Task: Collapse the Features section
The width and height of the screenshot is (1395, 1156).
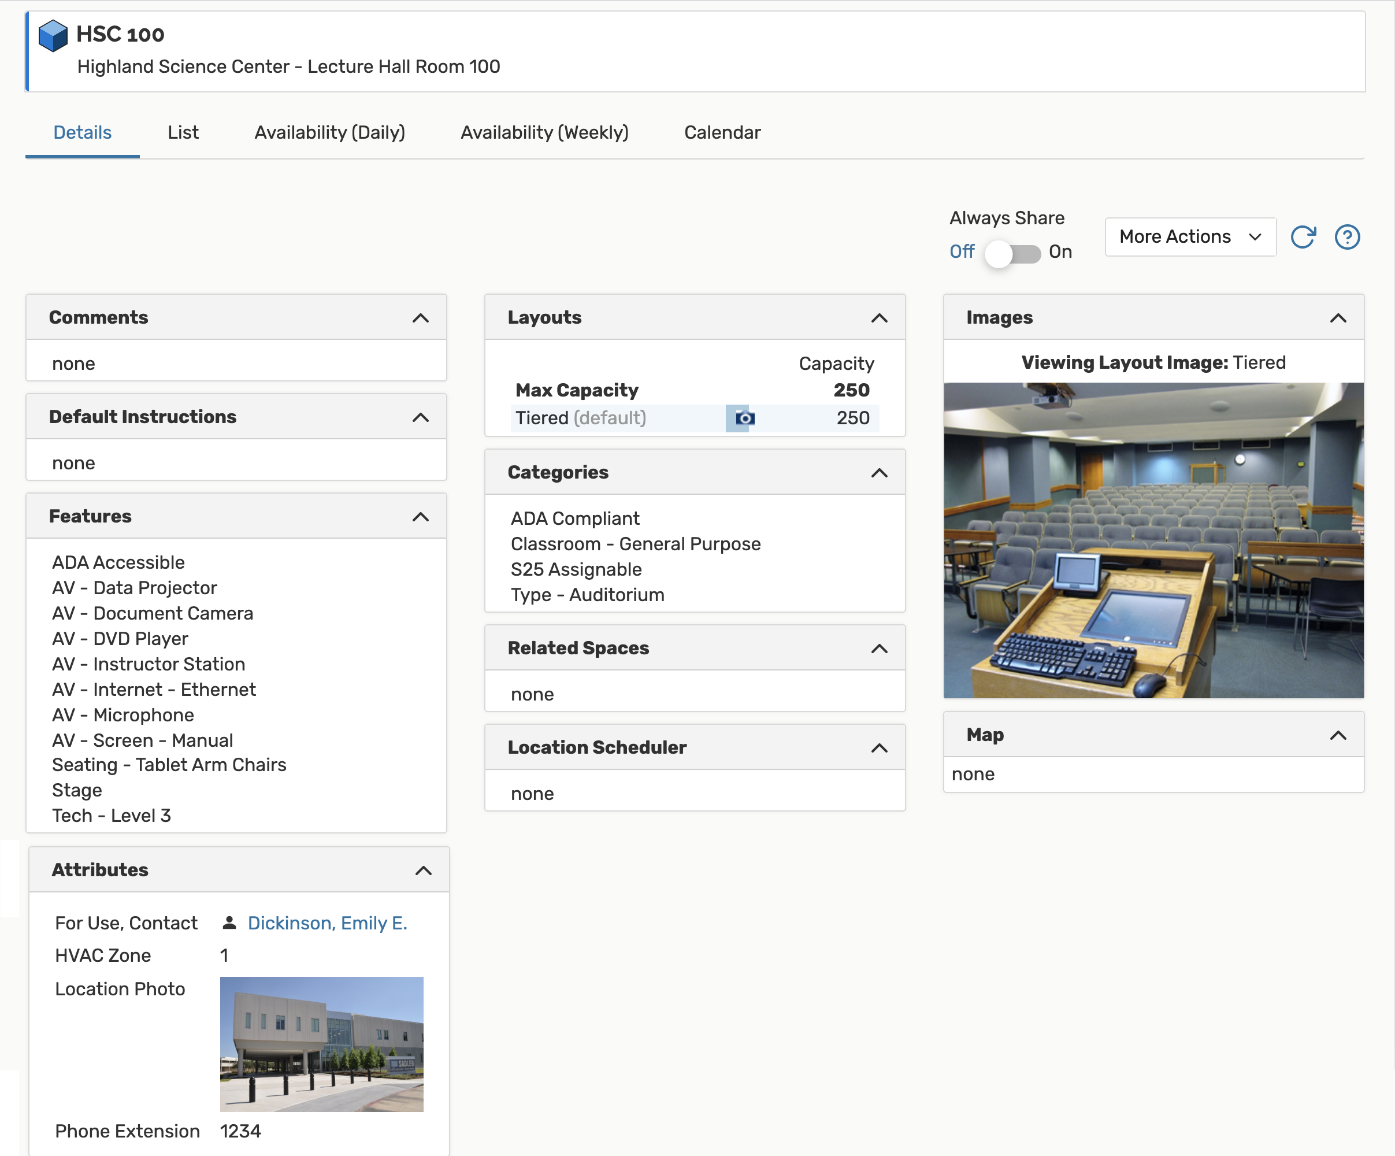Action: tap(421, 517)
